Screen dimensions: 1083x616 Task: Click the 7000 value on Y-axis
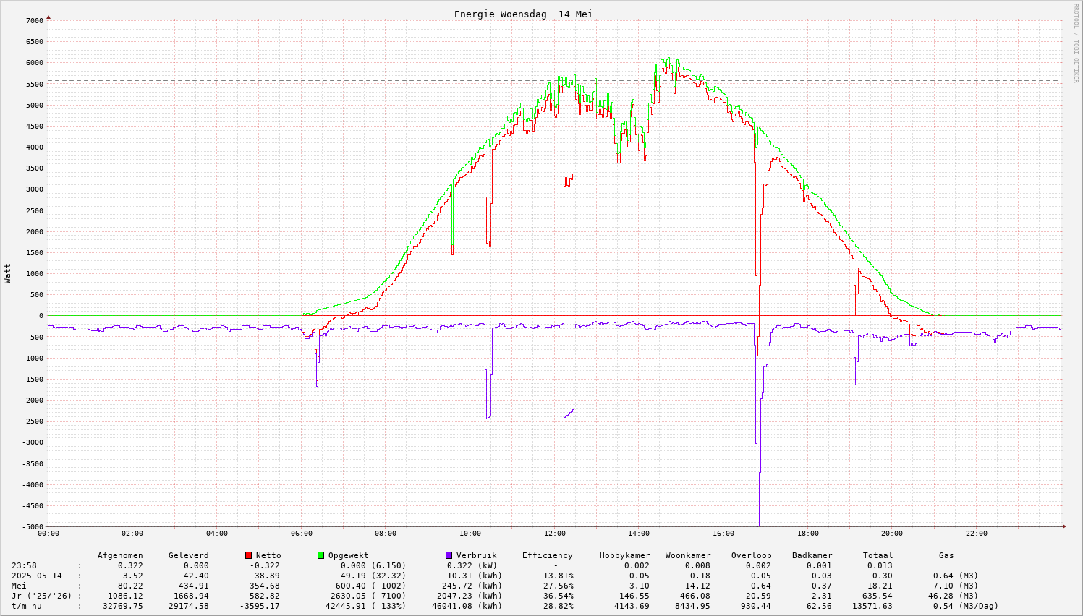click(x=35, y=20)
